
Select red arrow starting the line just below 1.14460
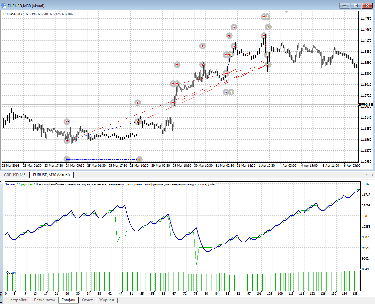point(229,36)
